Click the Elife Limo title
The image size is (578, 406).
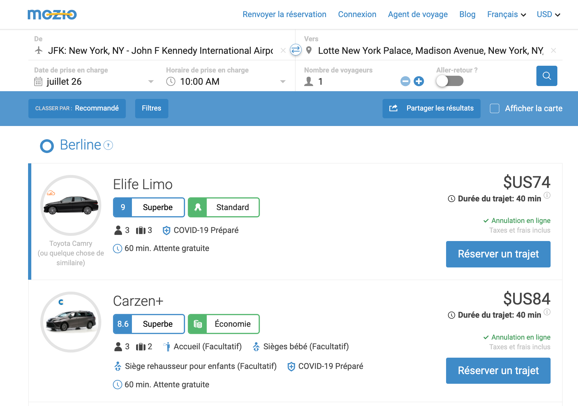[x=143, y=185]
